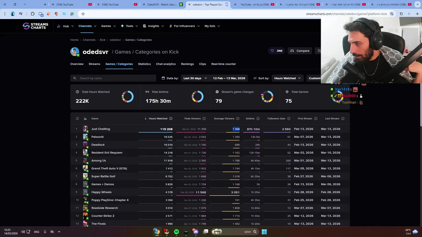
Task: Open the Real-time counter tab
Action: pos(224,64)
